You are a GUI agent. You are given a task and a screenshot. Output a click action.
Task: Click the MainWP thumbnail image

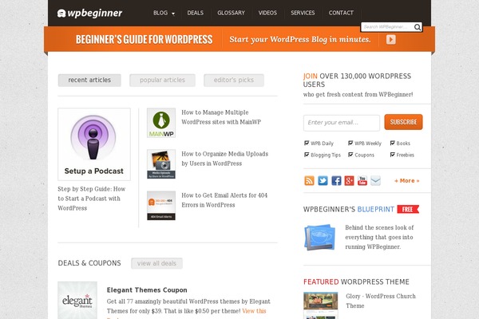pos(161,123)
